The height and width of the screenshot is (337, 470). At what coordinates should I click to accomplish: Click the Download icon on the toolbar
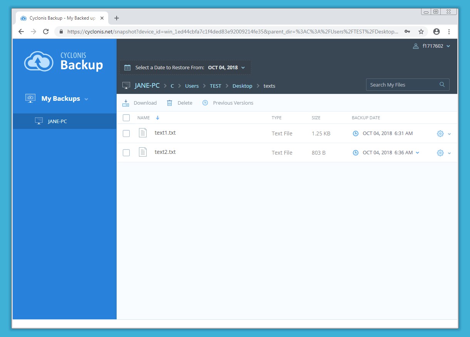point(125,102)
